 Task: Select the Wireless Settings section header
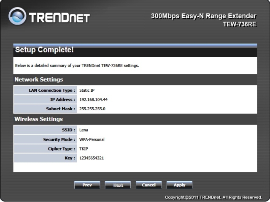[38, 119]
